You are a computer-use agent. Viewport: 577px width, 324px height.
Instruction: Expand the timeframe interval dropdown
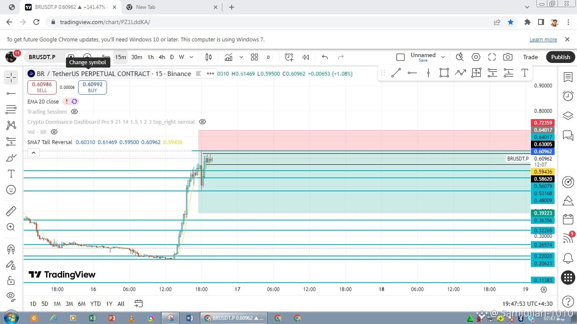(x=191, y=57)
